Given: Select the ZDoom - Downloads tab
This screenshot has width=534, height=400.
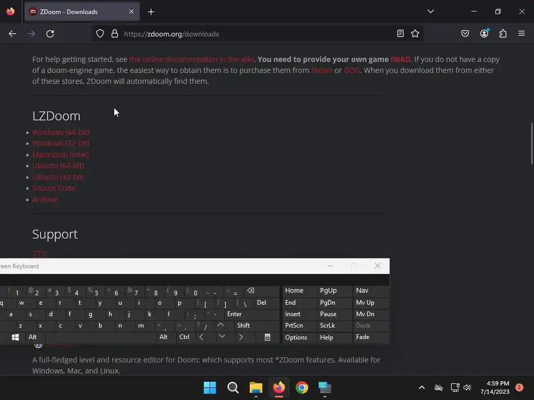Looking at the screenshot, I should pos(82,11).
